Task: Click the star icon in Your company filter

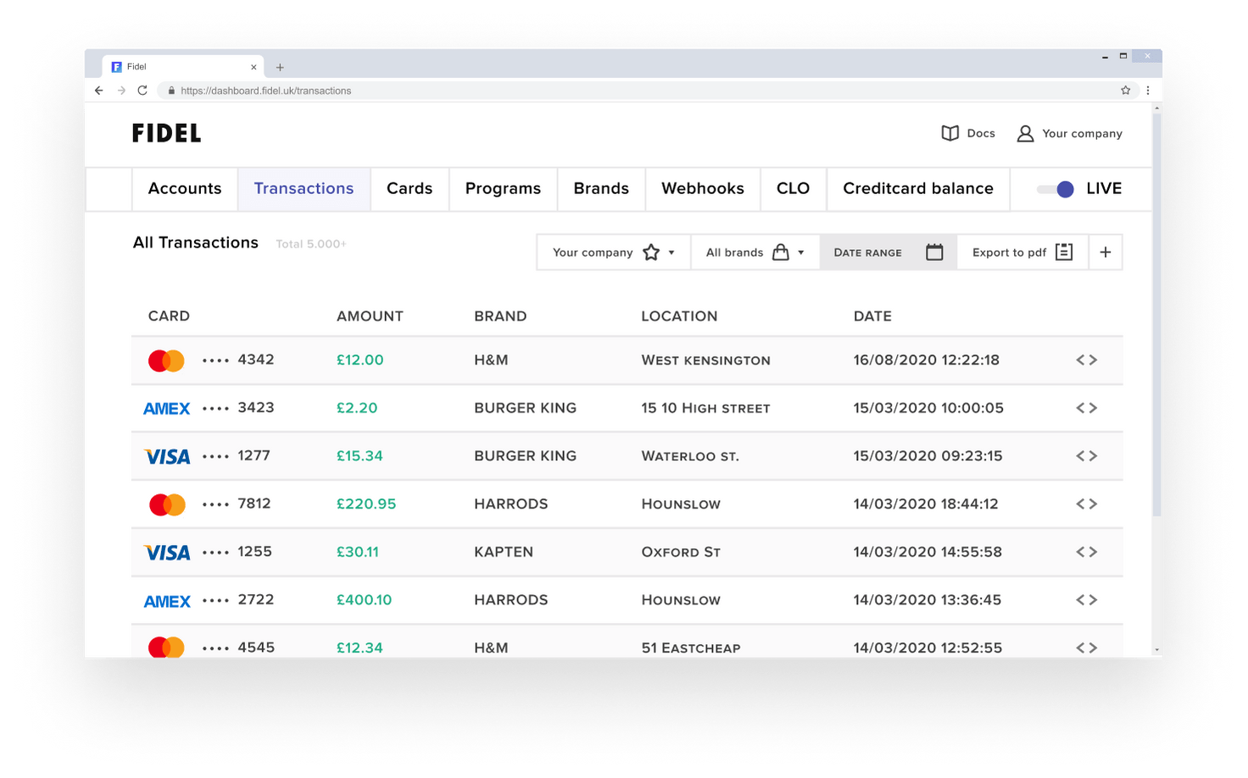Action: click(652, 252)
